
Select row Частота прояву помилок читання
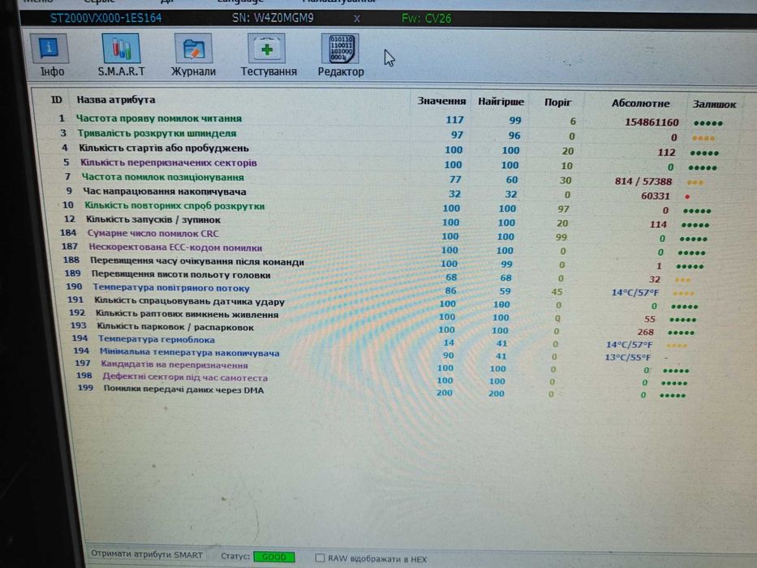coord(391,119)
